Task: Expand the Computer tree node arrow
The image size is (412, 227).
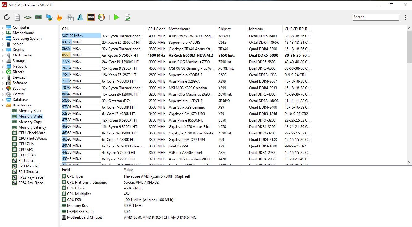Action: coord(3,27)
